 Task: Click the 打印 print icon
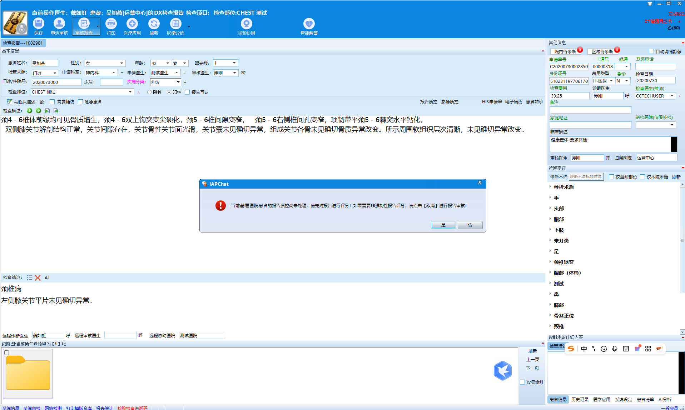[x=111, y=24]
